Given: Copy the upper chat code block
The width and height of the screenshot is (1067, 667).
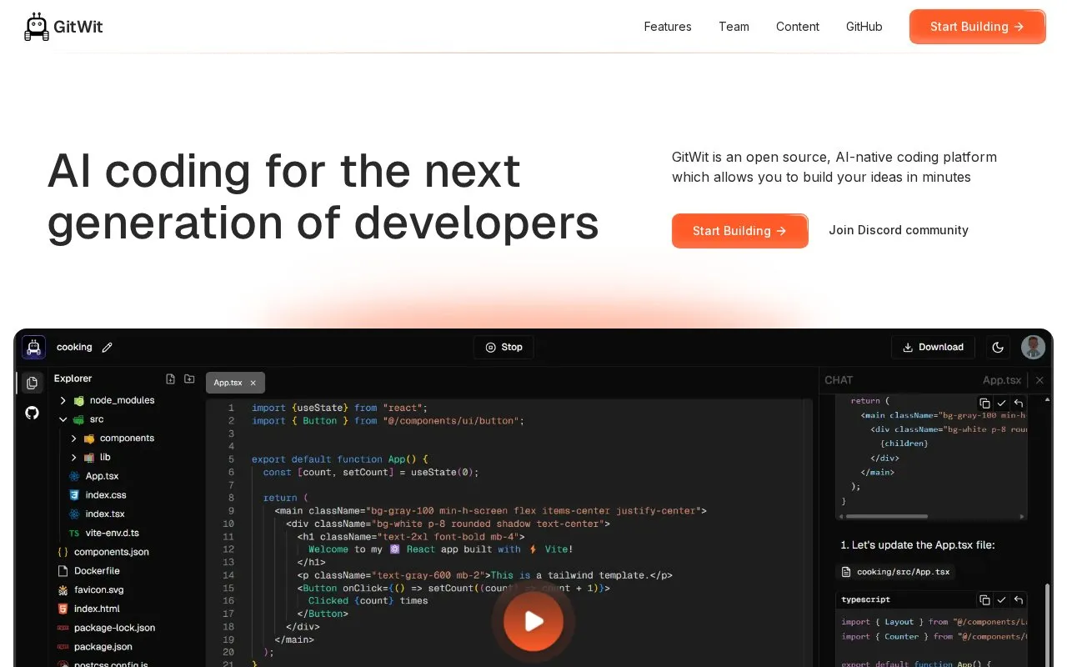Looking at the screenshot, I should (984, 403).
